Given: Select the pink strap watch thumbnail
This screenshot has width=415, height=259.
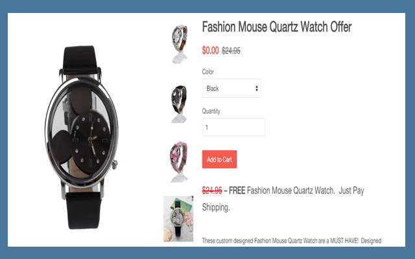Looking at the screenshot, I should tap(179, 161).
